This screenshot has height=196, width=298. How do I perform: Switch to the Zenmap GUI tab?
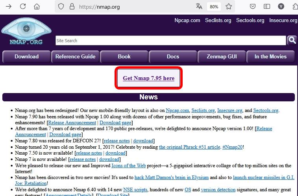tap(222, 57)
